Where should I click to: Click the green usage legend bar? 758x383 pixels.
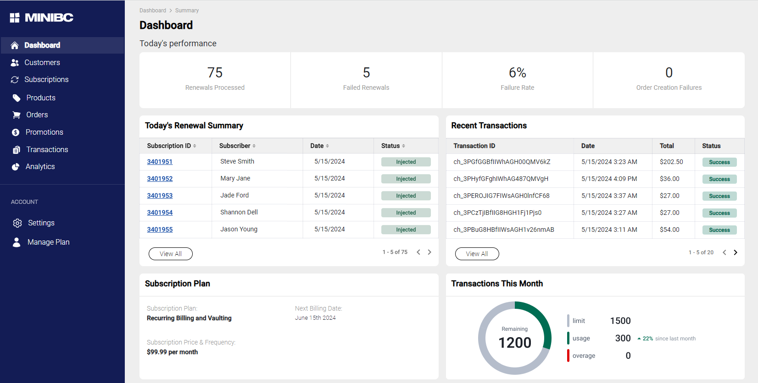pos(568,338)
